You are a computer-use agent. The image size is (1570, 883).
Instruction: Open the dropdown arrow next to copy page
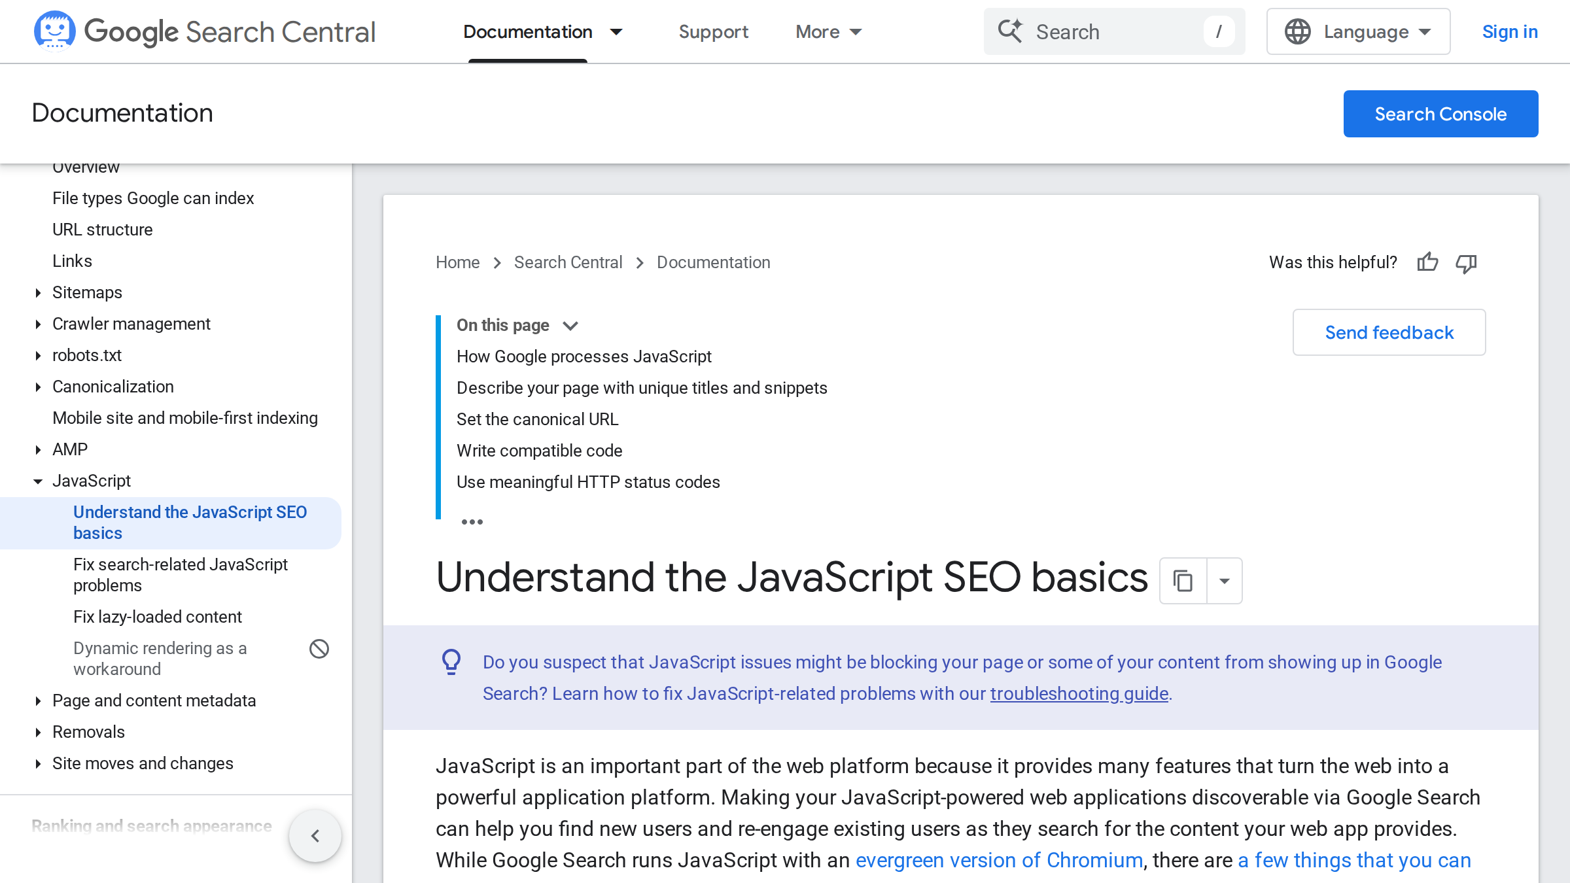(1225, 580)
